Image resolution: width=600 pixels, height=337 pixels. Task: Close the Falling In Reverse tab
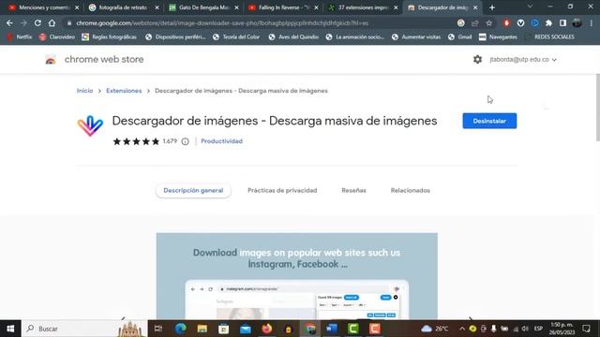[x=316, y=7]
